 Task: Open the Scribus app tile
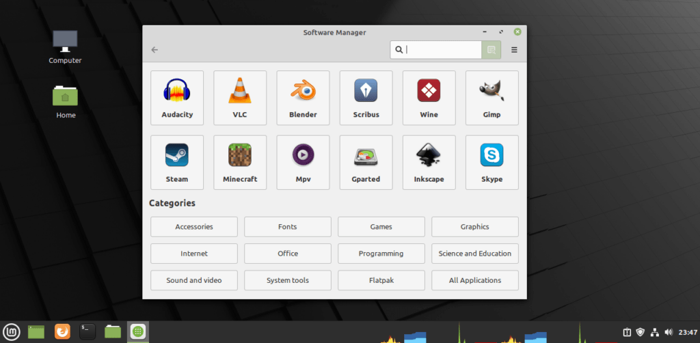[366, 98]
